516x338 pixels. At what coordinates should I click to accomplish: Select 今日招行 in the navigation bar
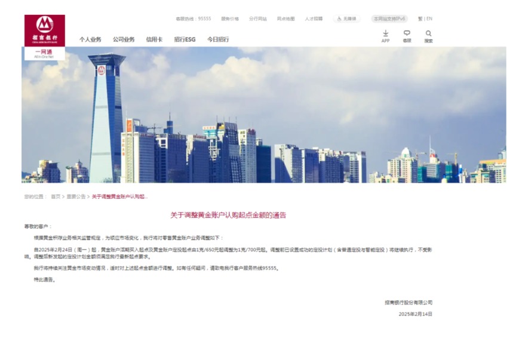pos(218,39)
